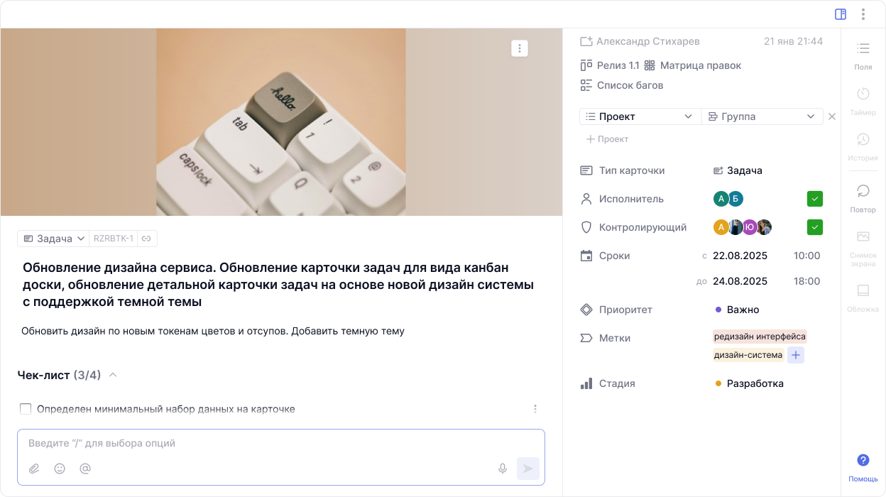Click the Screenshot icon in the sidebar
The height and width of the screenshot is (497, 886).
(863, 236)
